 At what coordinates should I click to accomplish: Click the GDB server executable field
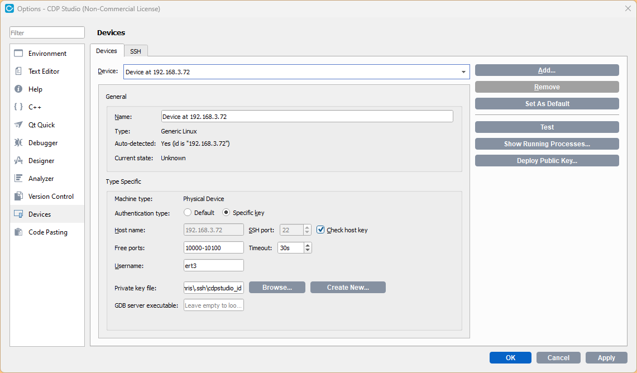[x=214, y=305]
